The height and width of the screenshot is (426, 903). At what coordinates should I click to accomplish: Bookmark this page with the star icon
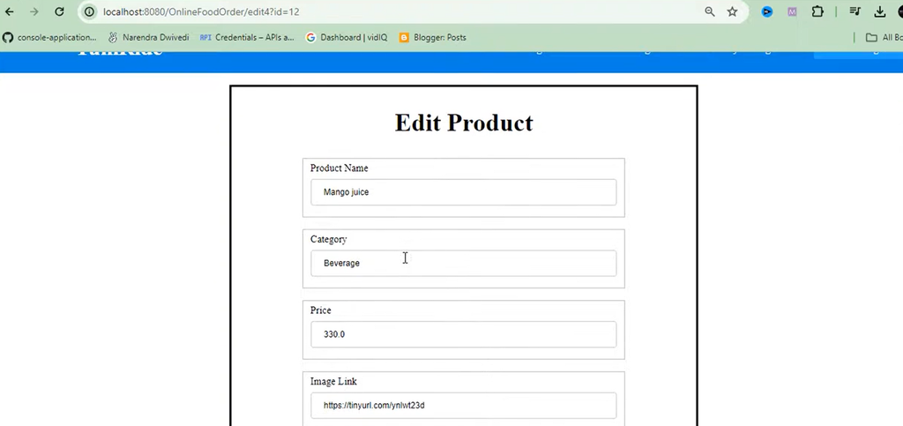point(732,11)
